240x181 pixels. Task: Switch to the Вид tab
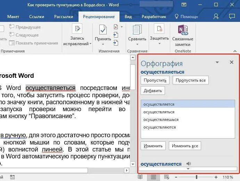pyautogui.click(x=128, y=17)
